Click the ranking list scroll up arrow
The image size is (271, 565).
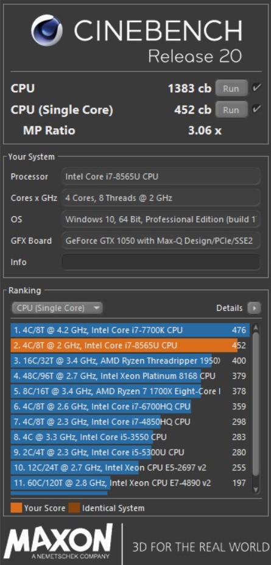pyautogui.click(x=256, y=328)
